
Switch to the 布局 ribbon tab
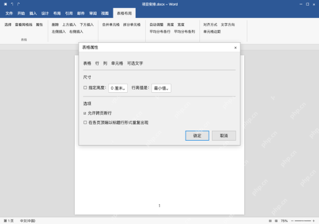(57, 14)
